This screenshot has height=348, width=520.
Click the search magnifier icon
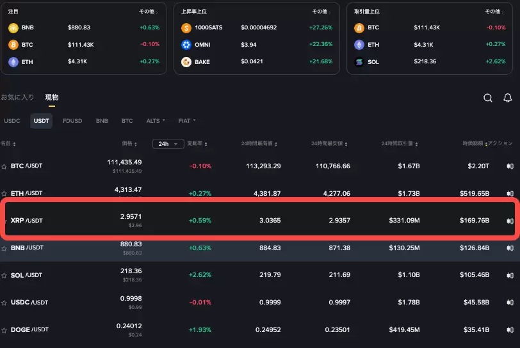[x=488, y=98]
